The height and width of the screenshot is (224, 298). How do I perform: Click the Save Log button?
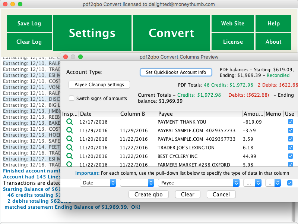(x=29, y=24)
